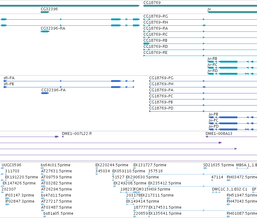257x218 pixels.
Task: Select EST IP02847.3prime
Action: point(20,202)
